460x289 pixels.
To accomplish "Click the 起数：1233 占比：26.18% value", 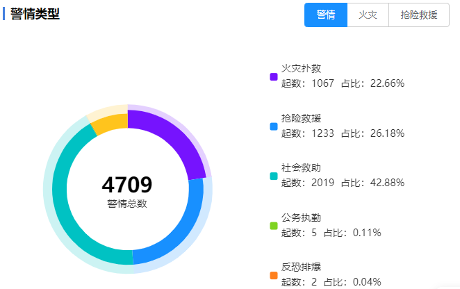I will (343, 133).
